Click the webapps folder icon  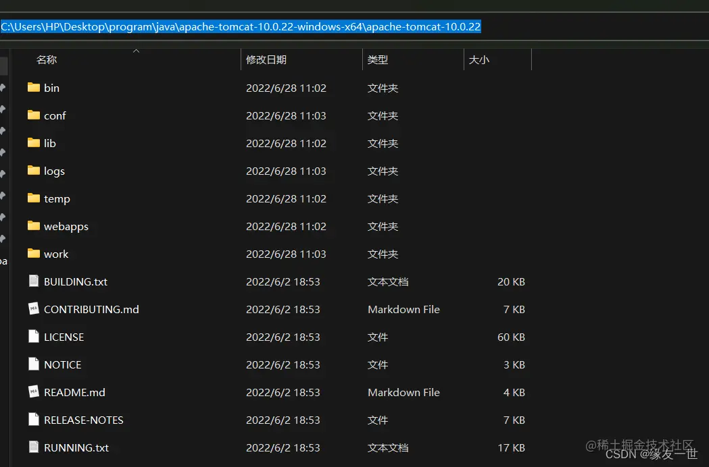pos(34,225)
